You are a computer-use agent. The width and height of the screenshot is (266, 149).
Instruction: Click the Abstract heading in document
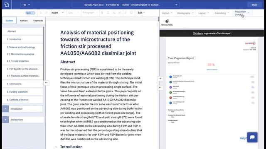pos(68,62)
